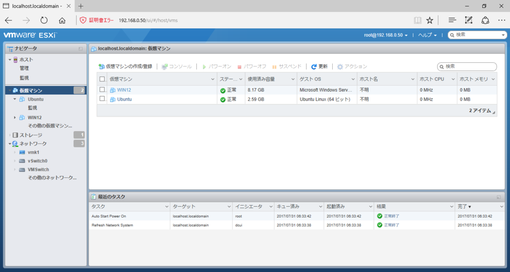Click the WIN12 VM icon in table

(x=113, y=90)
